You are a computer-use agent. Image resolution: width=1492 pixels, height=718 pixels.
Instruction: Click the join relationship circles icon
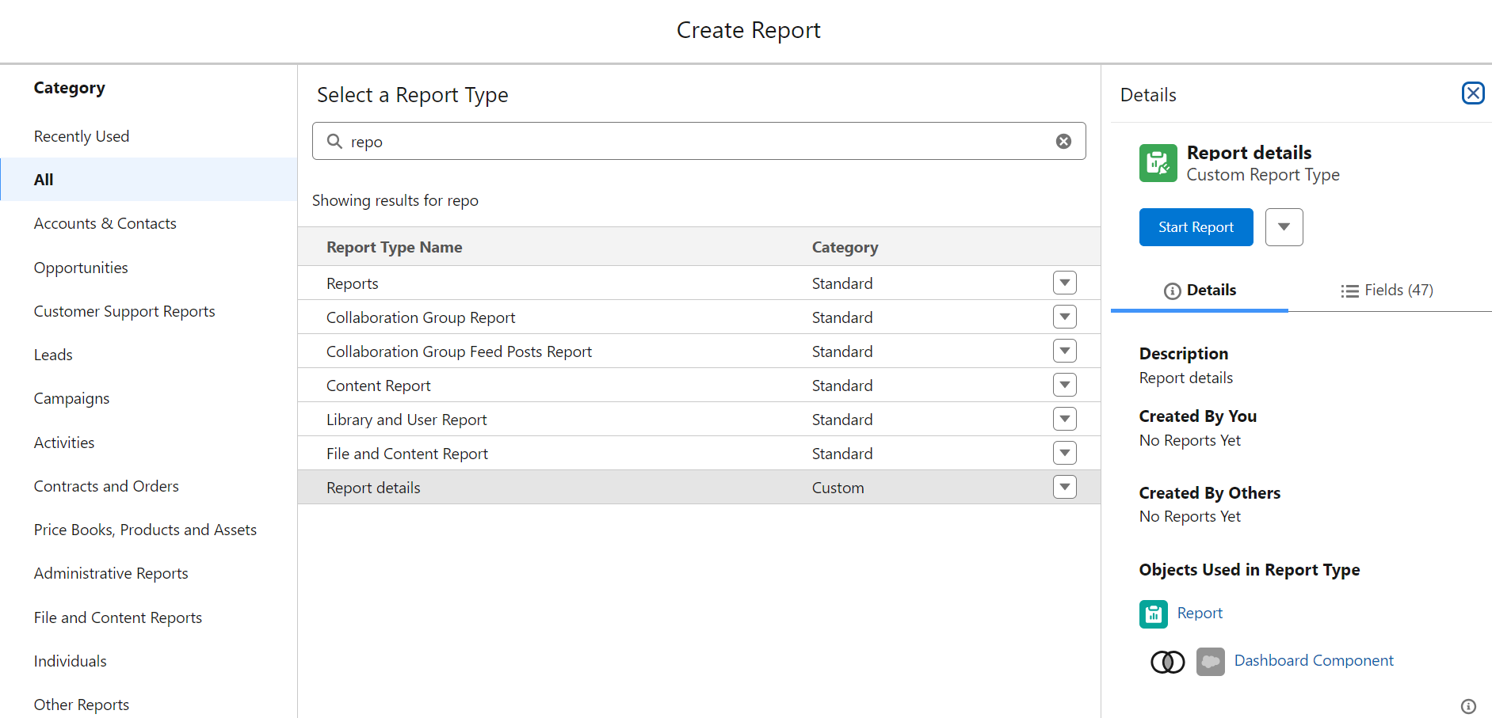point(1167,662)
